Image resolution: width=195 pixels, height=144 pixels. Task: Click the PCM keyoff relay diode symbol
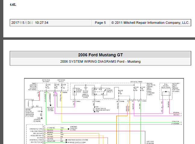click(x=166, y=92)
